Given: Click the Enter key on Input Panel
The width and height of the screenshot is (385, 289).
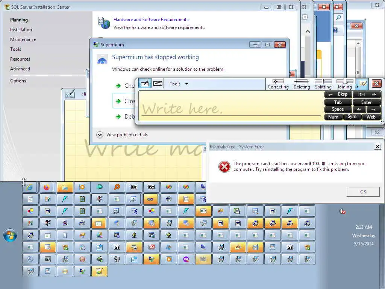Looking at the screenshot, I should [367, 102].
